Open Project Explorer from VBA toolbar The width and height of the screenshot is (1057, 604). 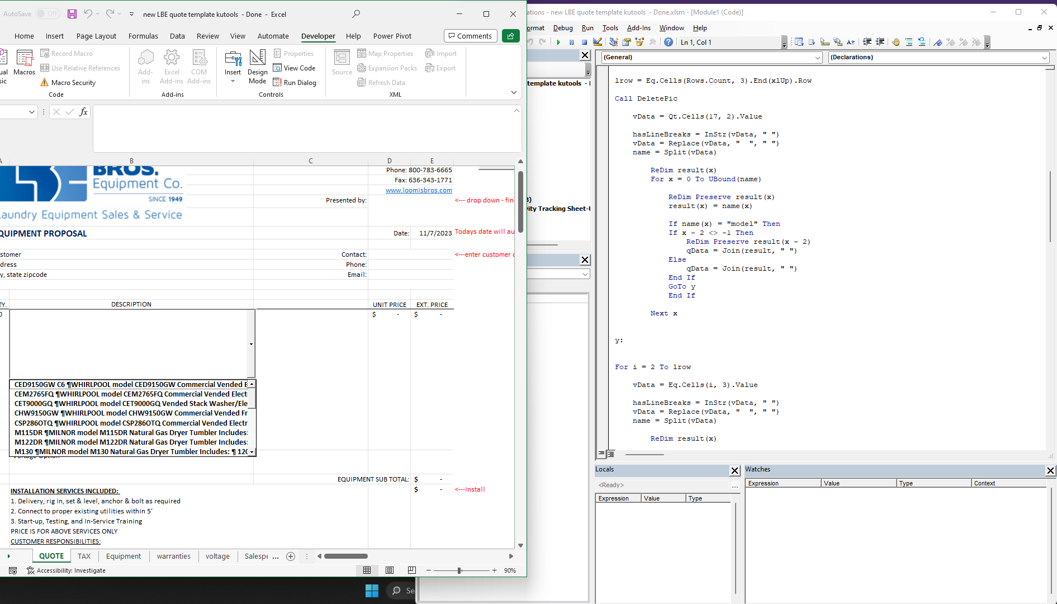tap(613, 42)
